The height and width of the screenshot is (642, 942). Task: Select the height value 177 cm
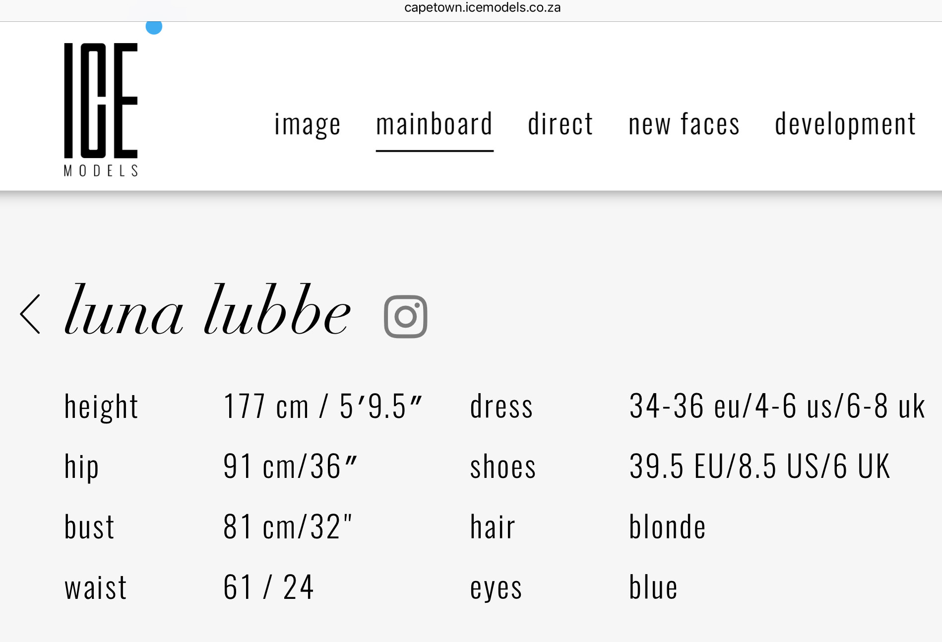coord(322,406)
